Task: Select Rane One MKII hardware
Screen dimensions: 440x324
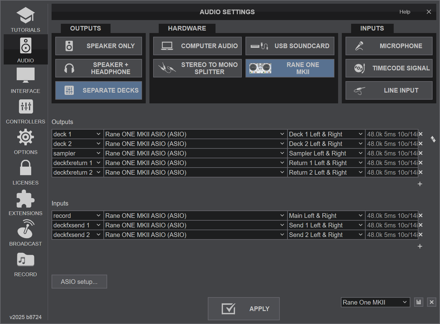Action: (x=290, y=68)
